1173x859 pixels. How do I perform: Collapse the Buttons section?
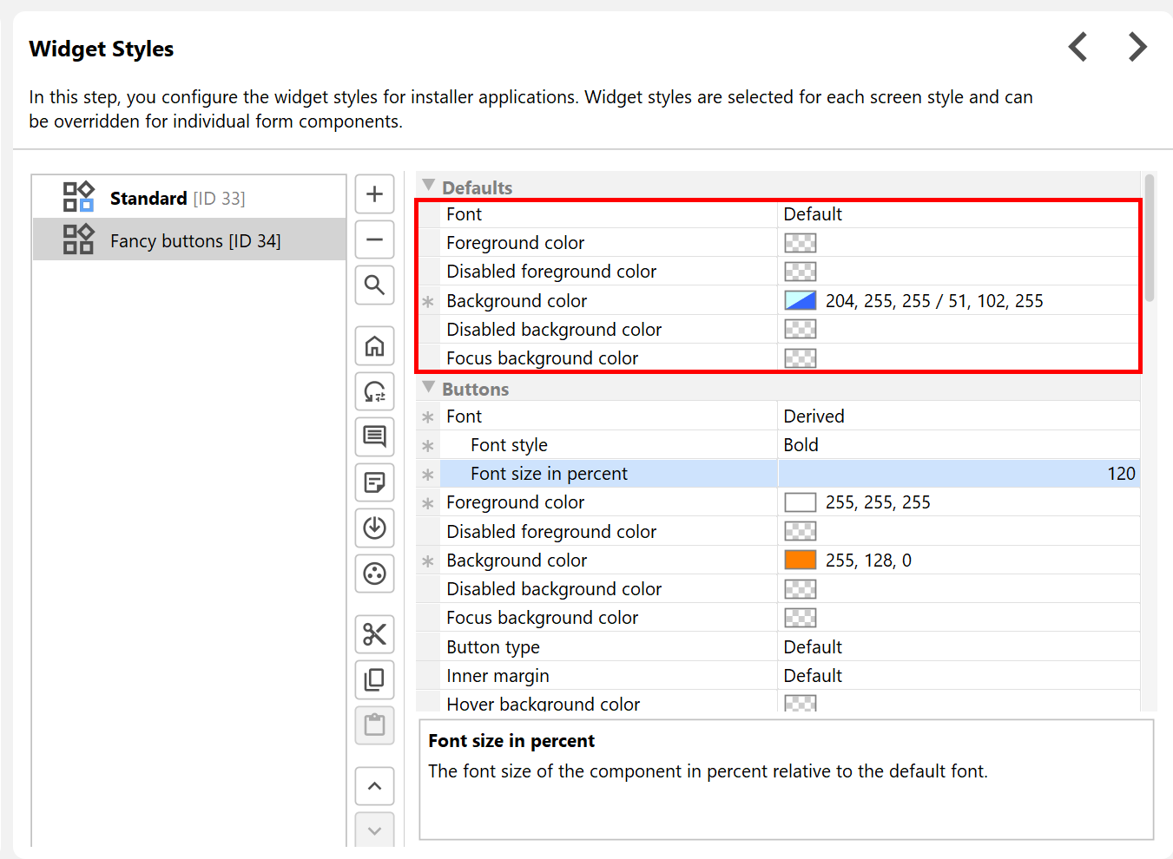[x=428, y=388]
